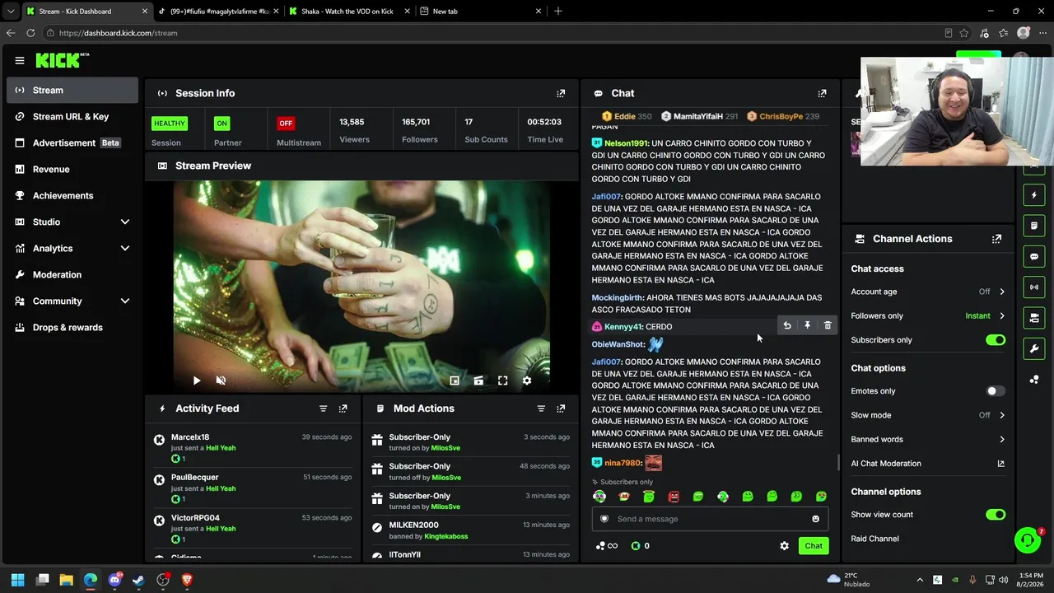
Task: Click the chat bubble widget in right rail
Action: click(x=1035, y=256)
